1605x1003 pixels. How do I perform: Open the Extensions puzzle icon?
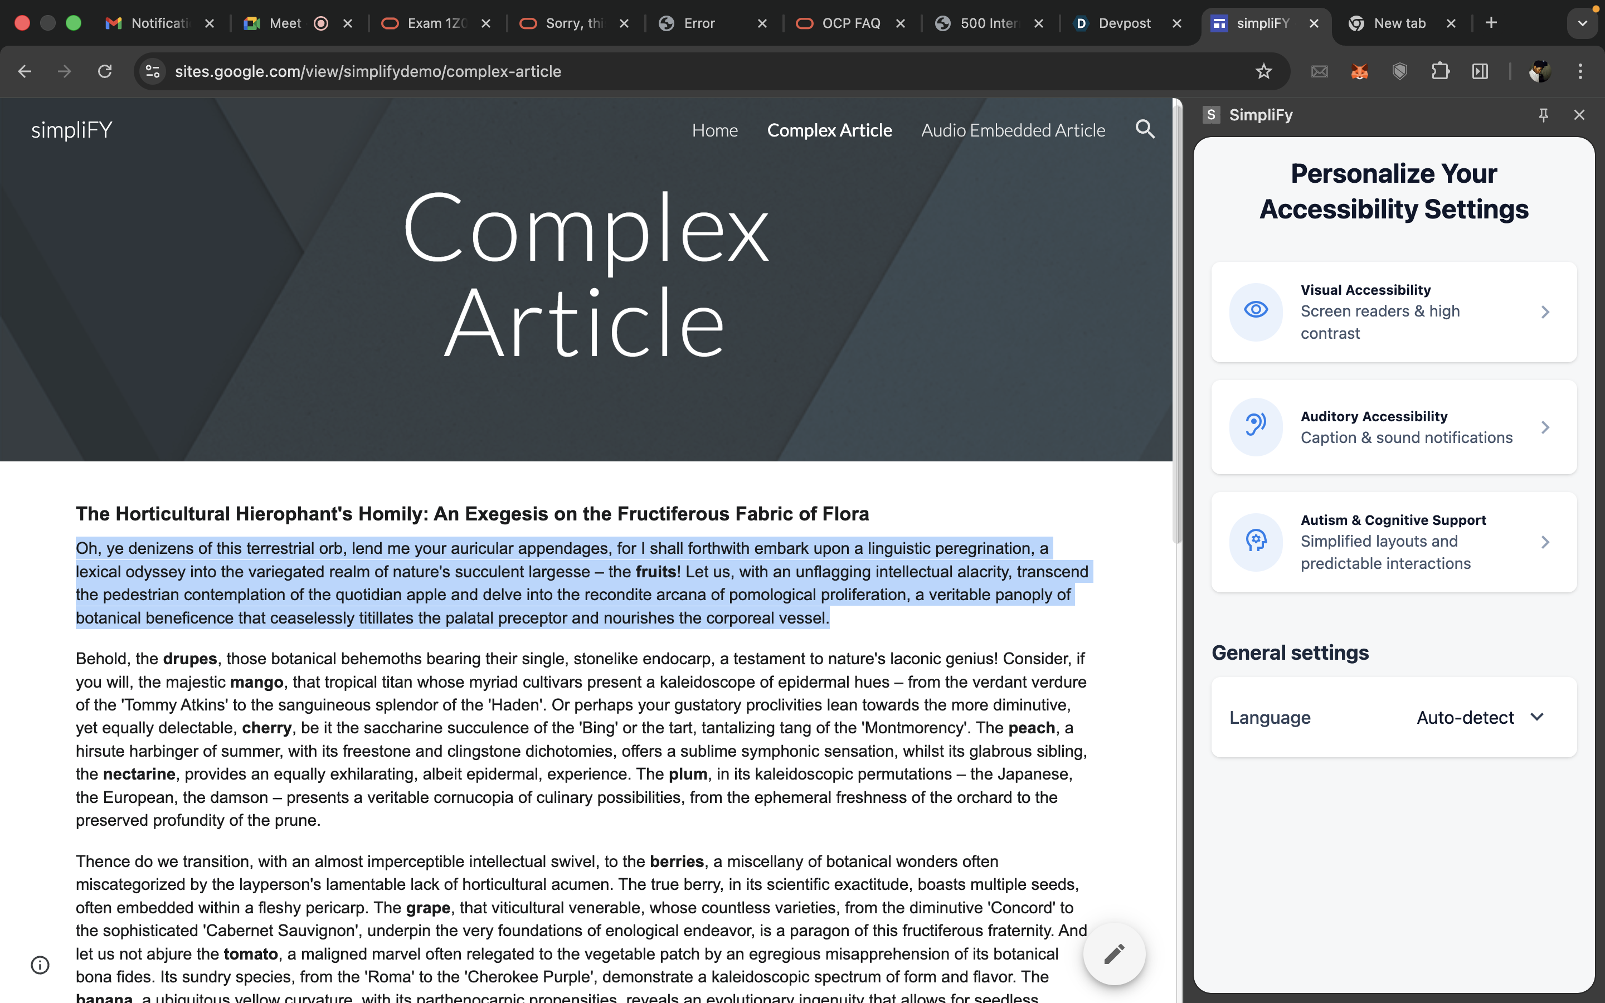pyautogui.click(x=1440, y=72)
